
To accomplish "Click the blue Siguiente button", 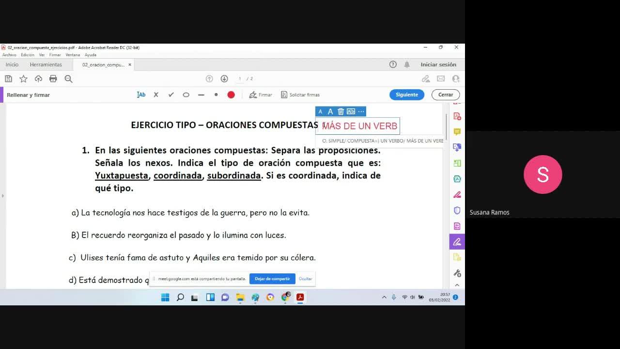I will (x=407, y=95).
